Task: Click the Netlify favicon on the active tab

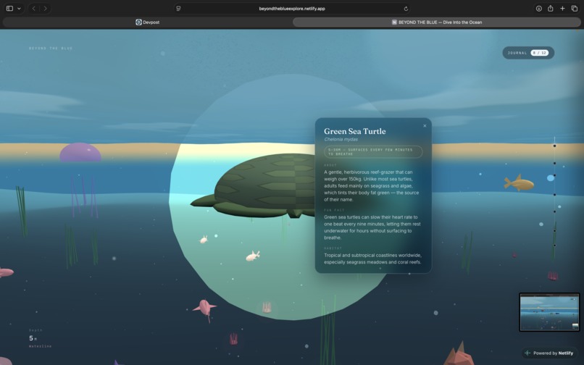Action: 394,22
